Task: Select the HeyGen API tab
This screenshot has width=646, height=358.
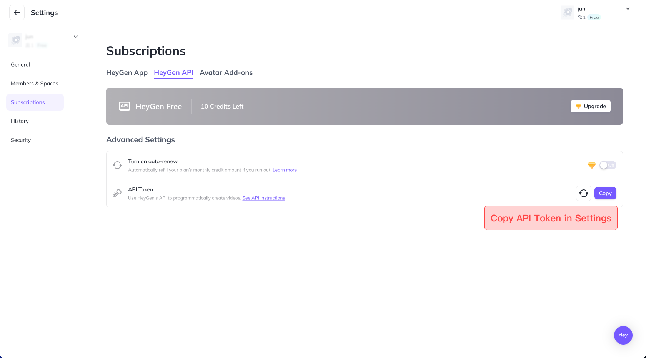Action: pyautogui.click(x=173, y=73)
